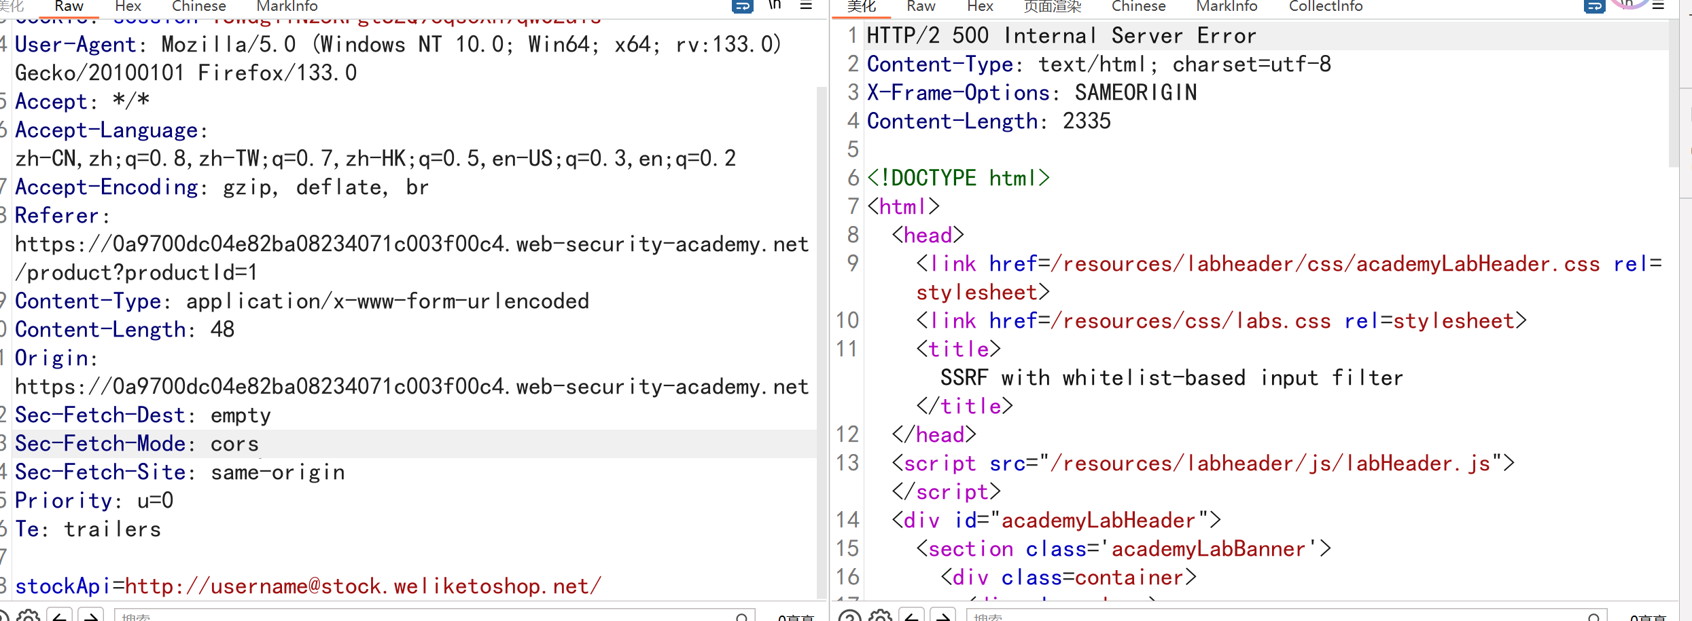Click the response panel vertical scrollbar
The height and width of the screenshot is (621, 1692).
[x=1674, y=95]
